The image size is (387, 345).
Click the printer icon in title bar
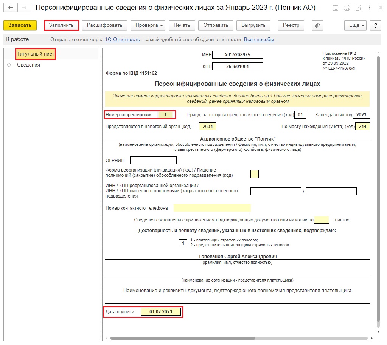point(347,8)
